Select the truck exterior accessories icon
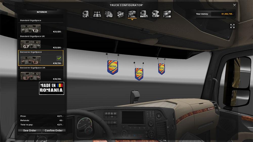253x142 pixels. coord(155,14)
